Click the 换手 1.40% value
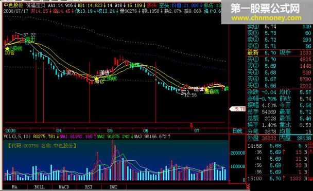Screen dimensions: 313x191 tap(269, 125)
